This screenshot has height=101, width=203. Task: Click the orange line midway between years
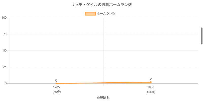coord(104,83)
